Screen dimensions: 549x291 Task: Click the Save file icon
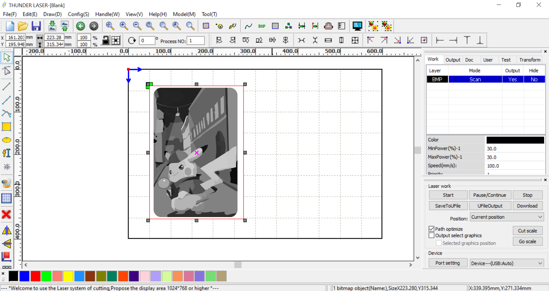(36, 26)
